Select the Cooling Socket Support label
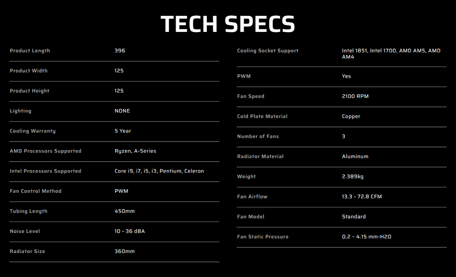Viewport: 456px width, 277px height. [x=267, y=50]
